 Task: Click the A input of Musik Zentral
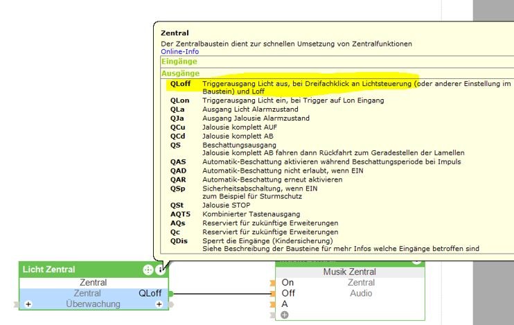pyautogui.click(x=285, y=304)
